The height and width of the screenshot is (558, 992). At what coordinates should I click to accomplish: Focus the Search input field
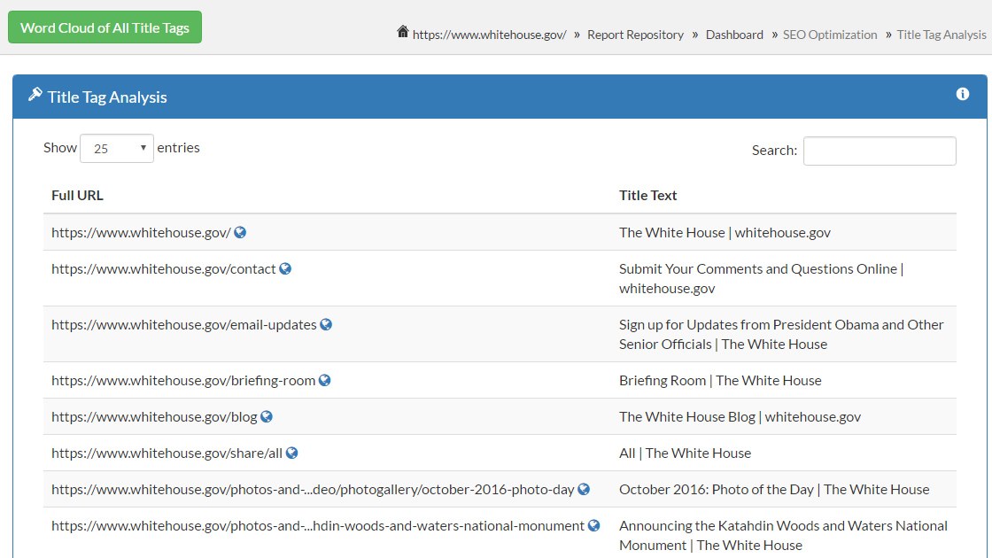(880, 151)
